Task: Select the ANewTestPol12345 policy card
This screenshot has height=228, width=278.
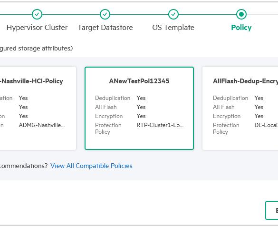Action: pyautogui.click(x=139, y=109)
